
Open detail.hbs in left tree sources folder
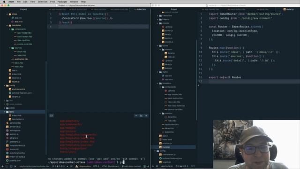[22, 52]
